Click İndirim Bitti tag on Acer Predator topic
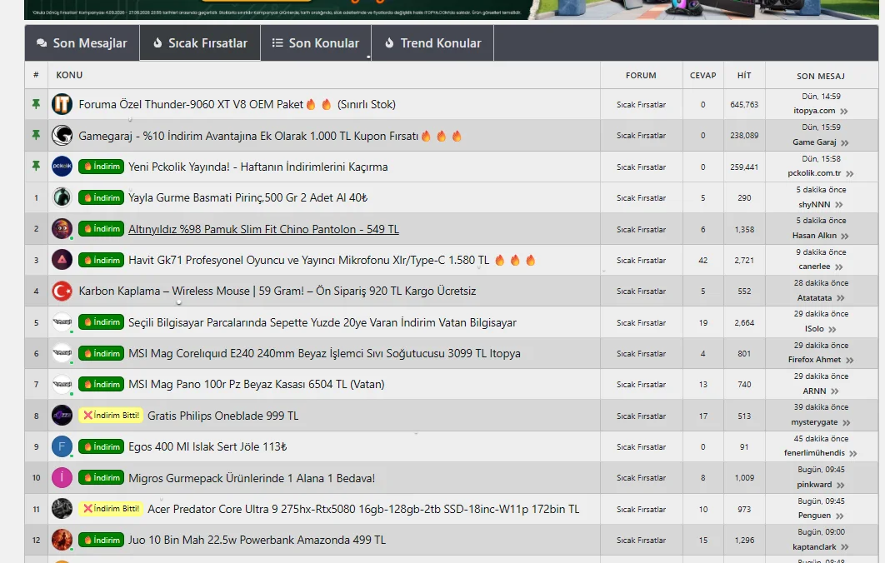885x563 pixels. click(111, 509)
